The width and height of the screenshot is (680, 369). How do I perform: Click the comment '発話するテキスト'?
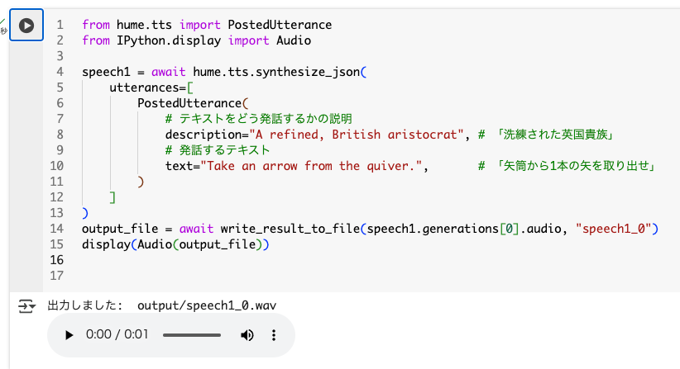[224, 150]
